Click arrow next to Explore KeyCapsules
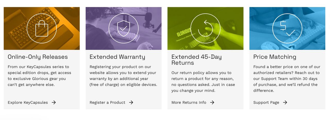 pos(54,102)
